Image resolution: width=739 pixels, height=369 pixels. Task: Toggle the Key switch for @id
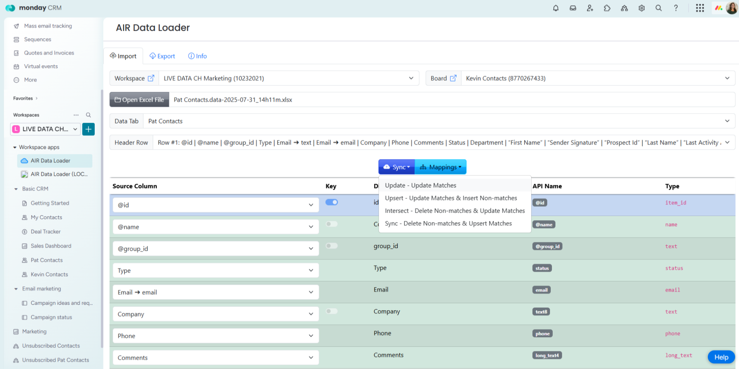[x=331, y=202]
